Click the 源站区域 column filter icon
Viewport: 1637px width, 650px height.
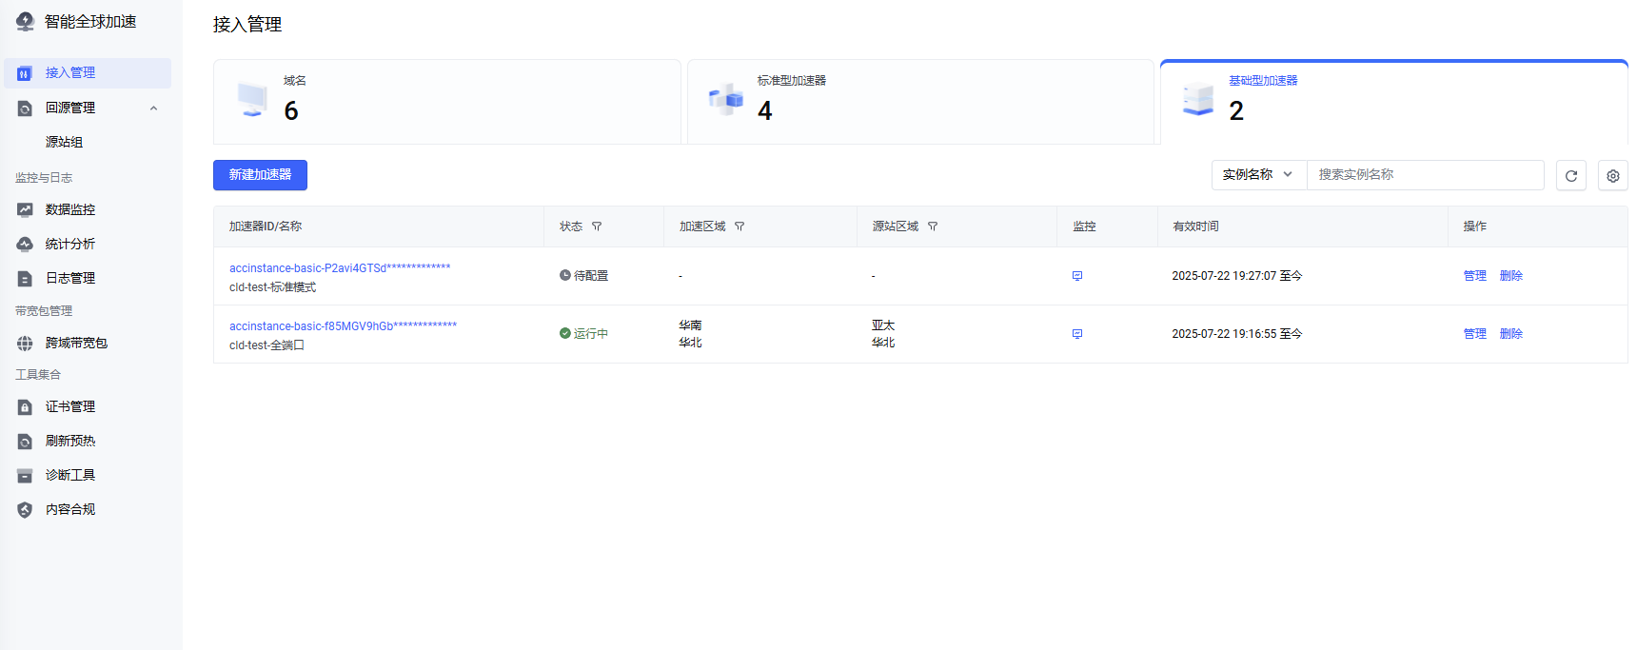tap(933, 227)
